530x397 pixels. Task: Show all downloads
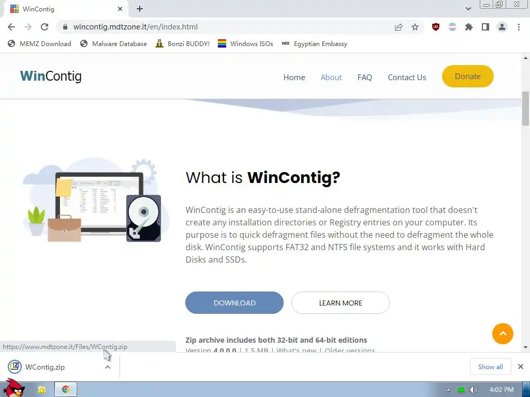[491, 367]
